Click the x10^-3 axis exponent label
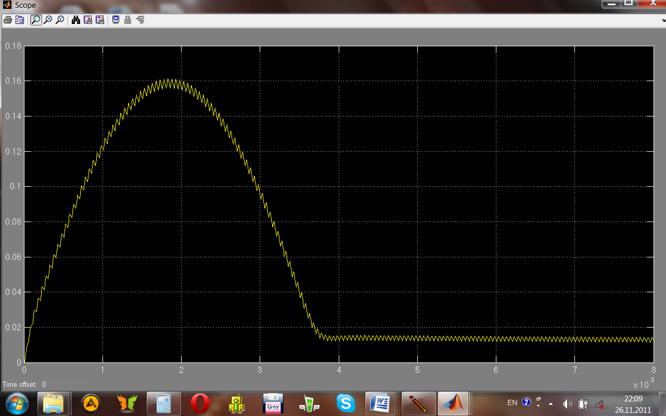This screenshot has width=666, height=416. [644, 384]
